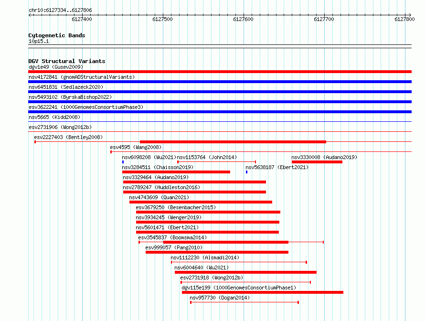Click the red bar under nsv3329464

[x=195, y=182]
